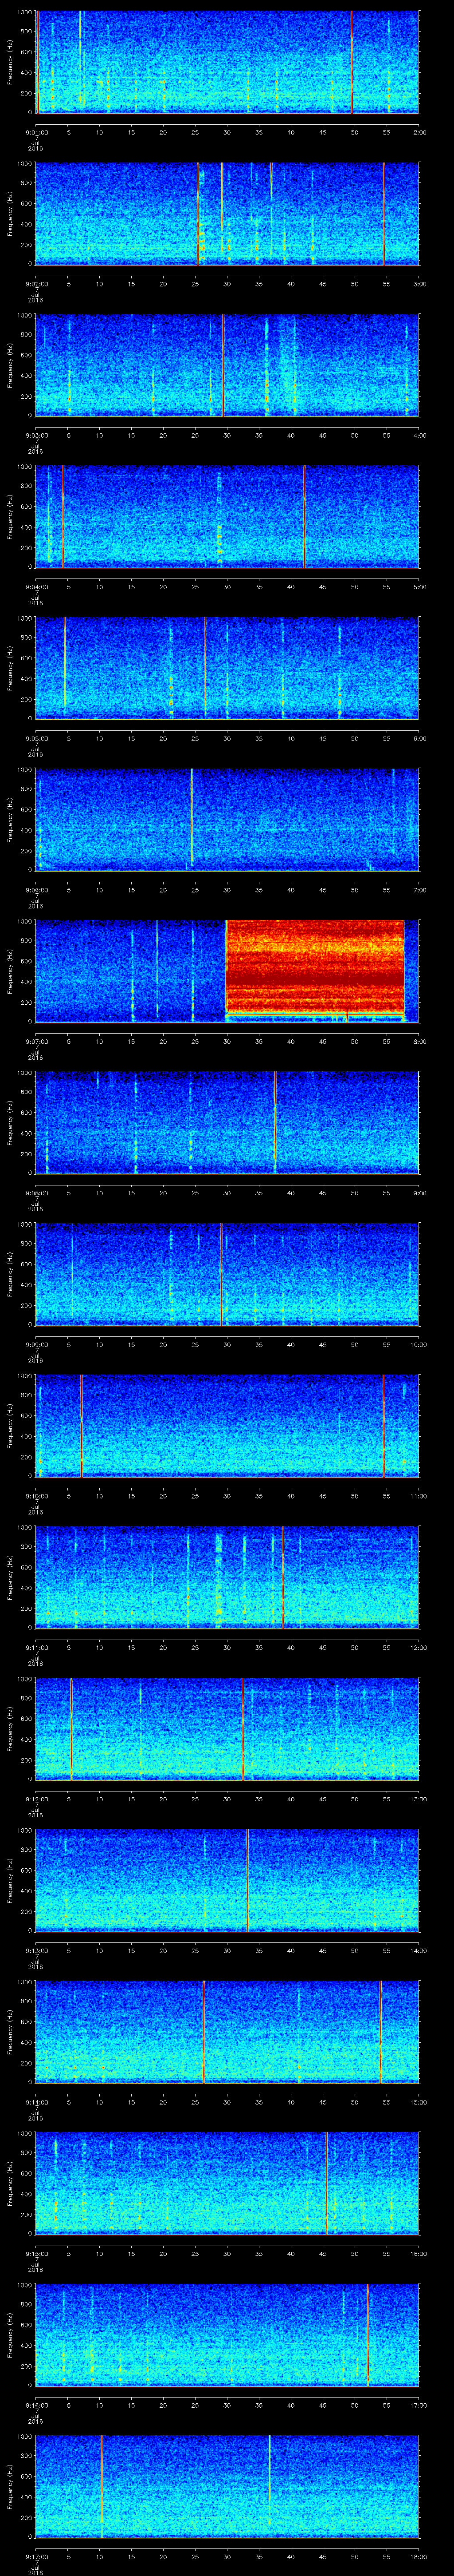The image size is (454, 2576).
Task: Click the 9:17:00 start time label
Action: 36,2556
